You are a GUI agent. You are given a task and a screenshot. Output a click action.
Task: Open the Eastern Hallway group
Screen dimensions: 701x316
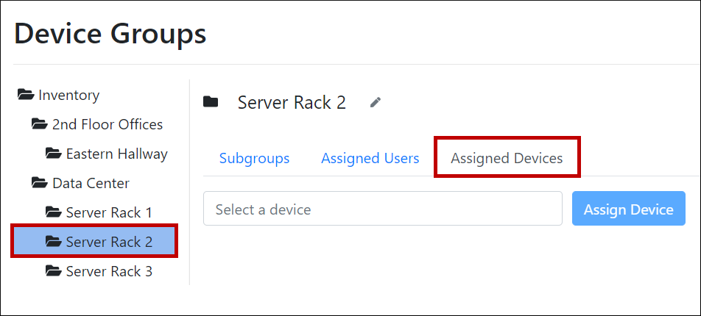[116, 154]
